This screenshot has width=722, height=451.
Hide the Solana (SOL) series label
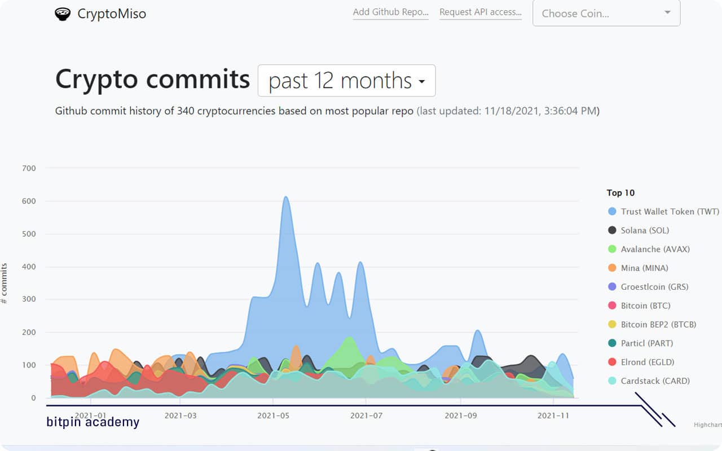coord(645,230)
